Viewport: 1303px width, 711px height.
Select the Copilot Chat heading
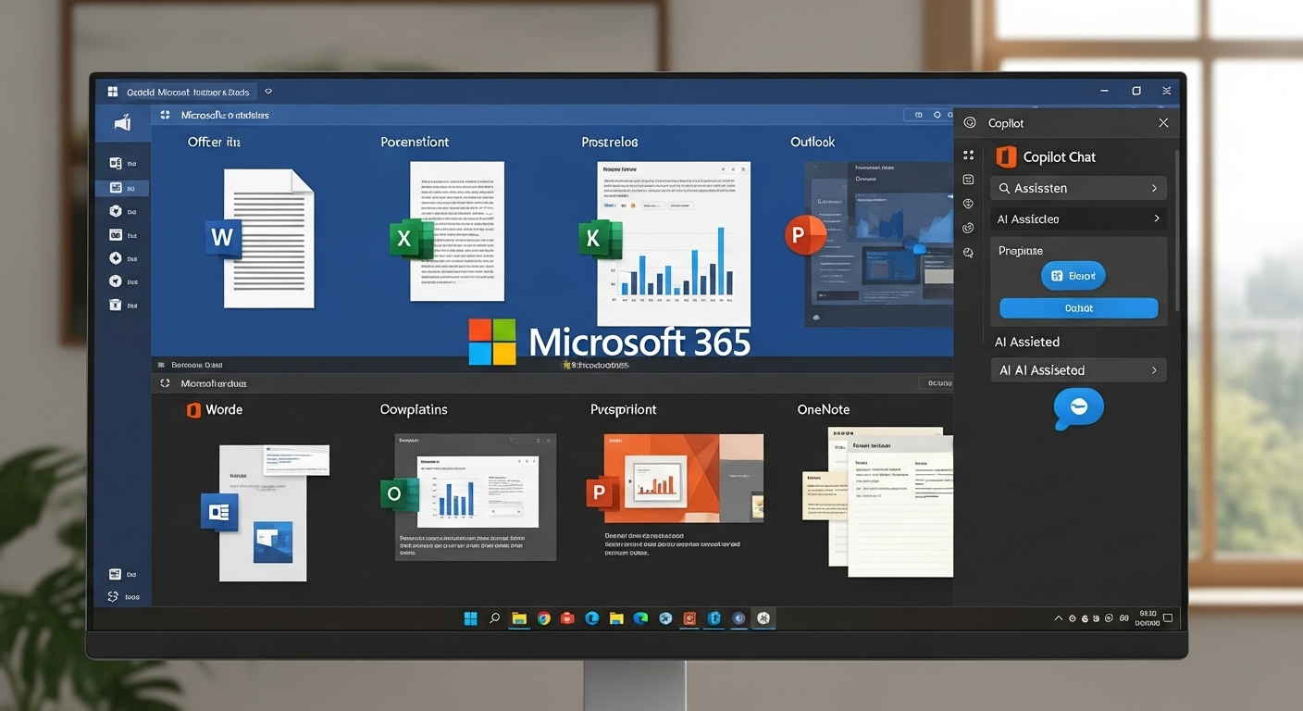[1060, 156]
